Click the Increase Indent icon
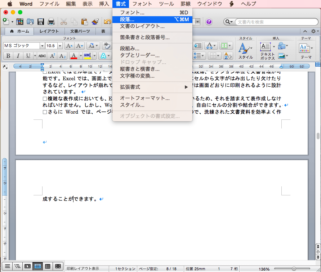Image resolution: width=321 pixels, height=272 pixels. [x=198, y=46]
